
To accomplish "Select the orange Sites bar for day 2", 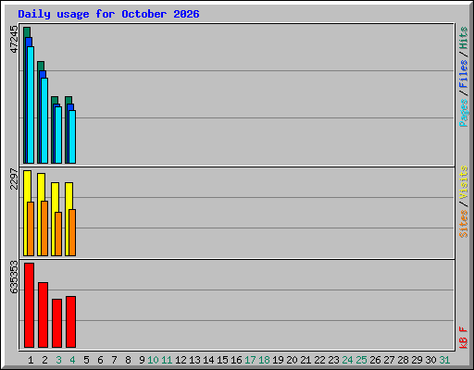I will pos(44,228).
